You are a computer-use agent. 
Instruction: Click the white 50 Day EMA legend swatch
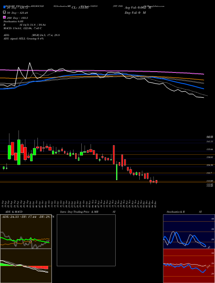pos(5,12)
